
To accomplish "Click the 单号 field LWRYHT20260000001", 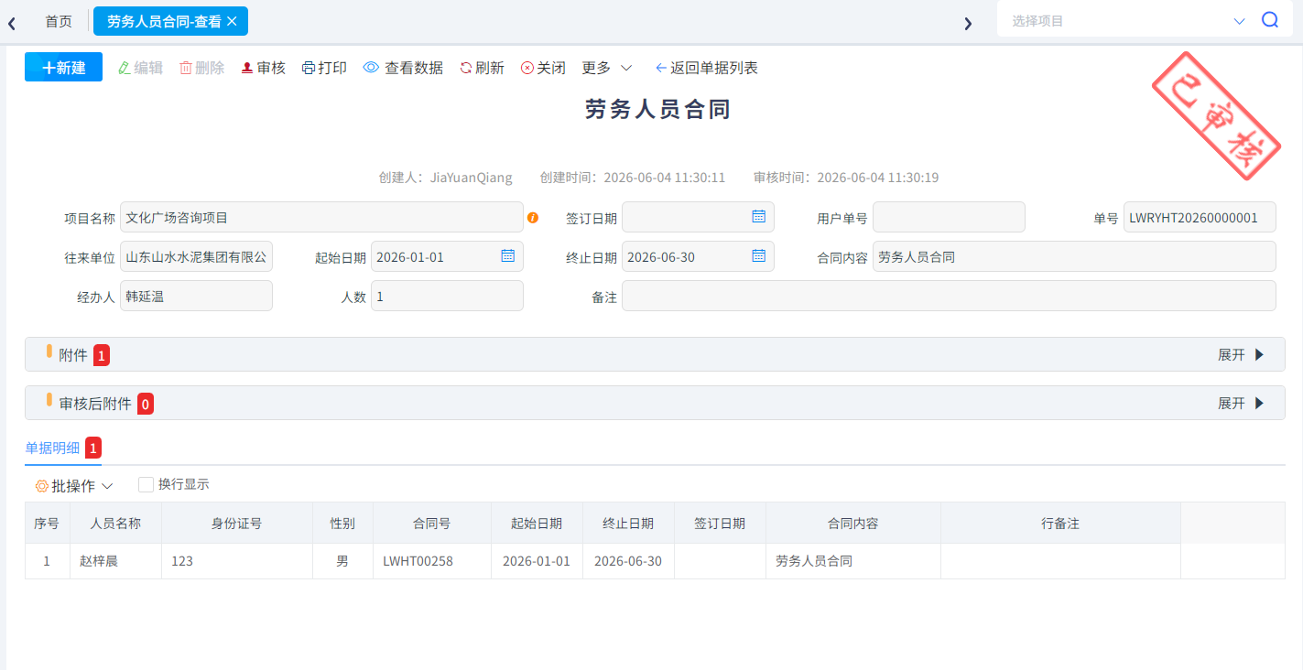I will coord(1200,218).
